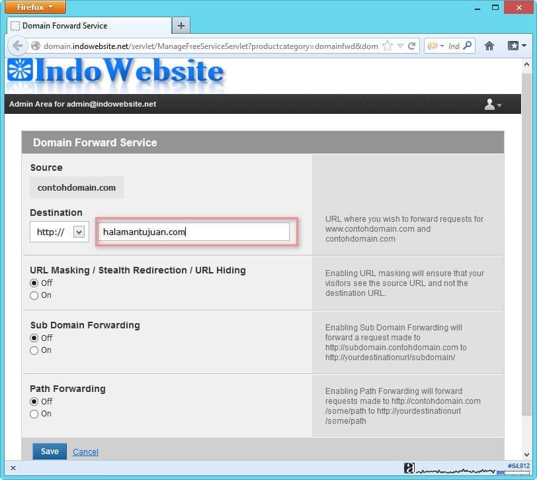537x480 pixels.
Task: Open a new tab with plus button
Action: [181, 26]
